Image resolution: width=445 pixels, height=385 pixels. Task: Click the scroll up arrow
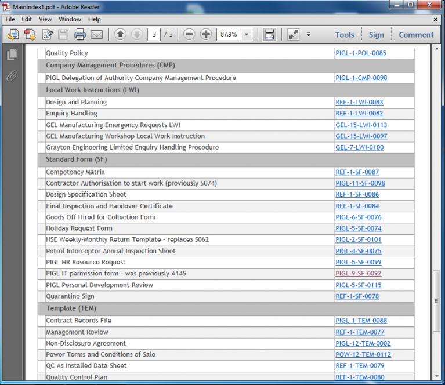click(436, 49)
